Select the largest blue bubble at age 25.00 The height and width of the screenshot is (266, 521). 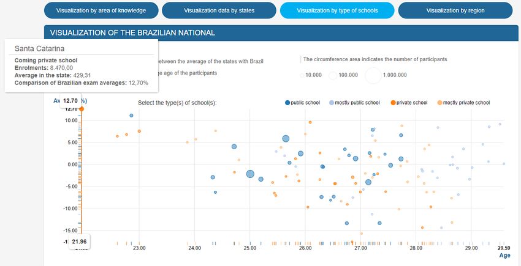click(x=250, y=174)
